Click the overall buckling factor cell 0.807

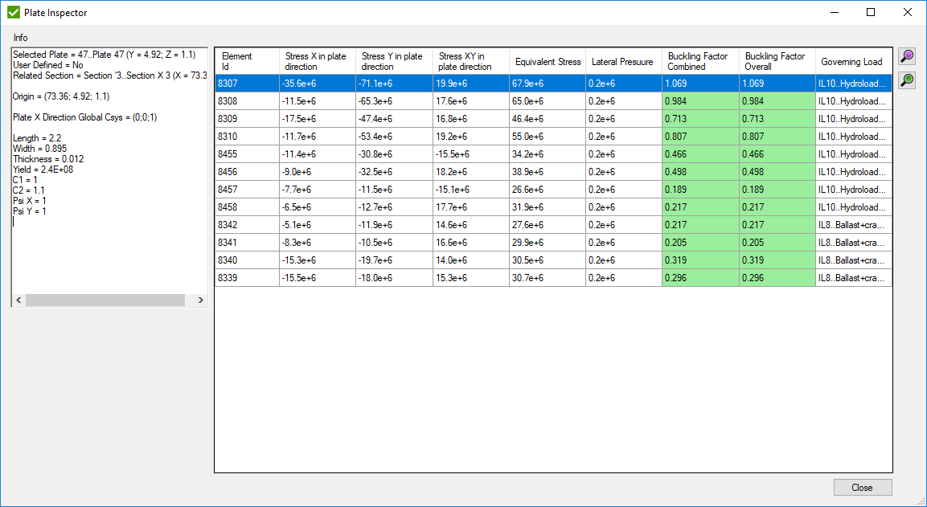pos(777,137)
